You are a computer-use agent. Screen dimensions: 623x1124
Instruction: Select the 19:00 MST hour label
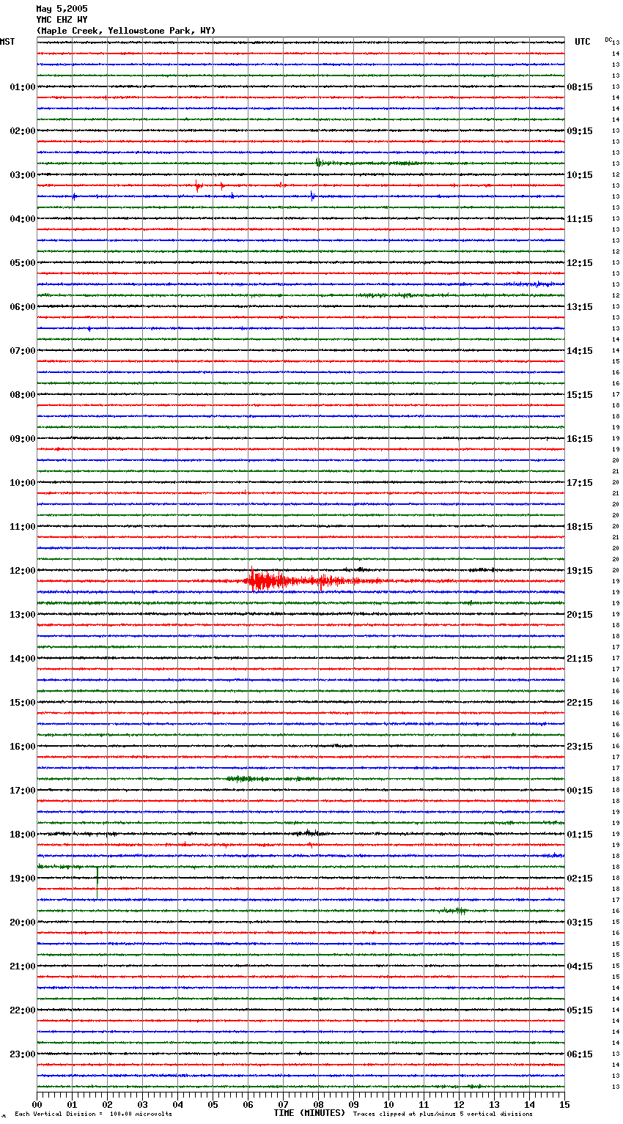click(x=23, y=879)
